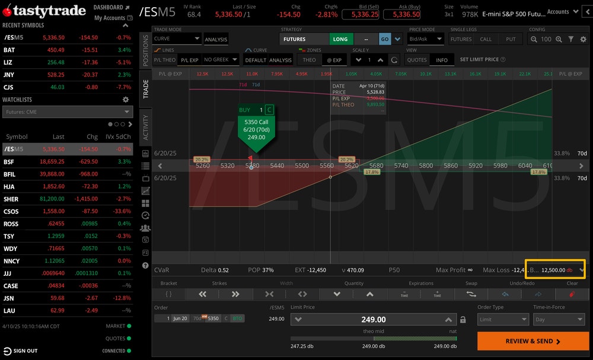Open the CURVE trade mode dropdown
Screen dimensions: 593x360
coord(177,39)
